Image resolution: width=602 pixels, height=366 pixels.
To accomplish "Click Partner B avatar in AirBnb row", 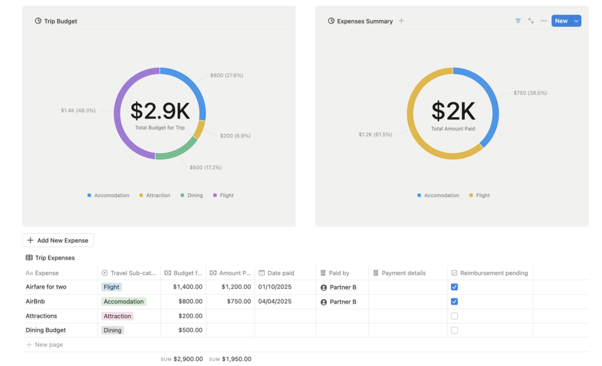I will tap(323, 302).
